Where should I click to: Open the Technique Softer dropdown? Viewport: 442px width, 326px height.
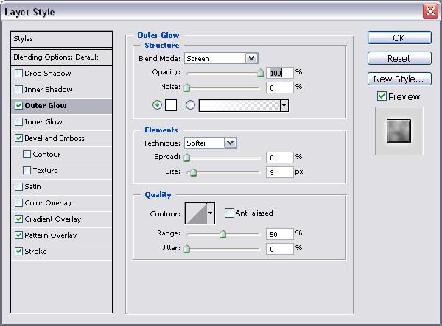pos(230,143)
